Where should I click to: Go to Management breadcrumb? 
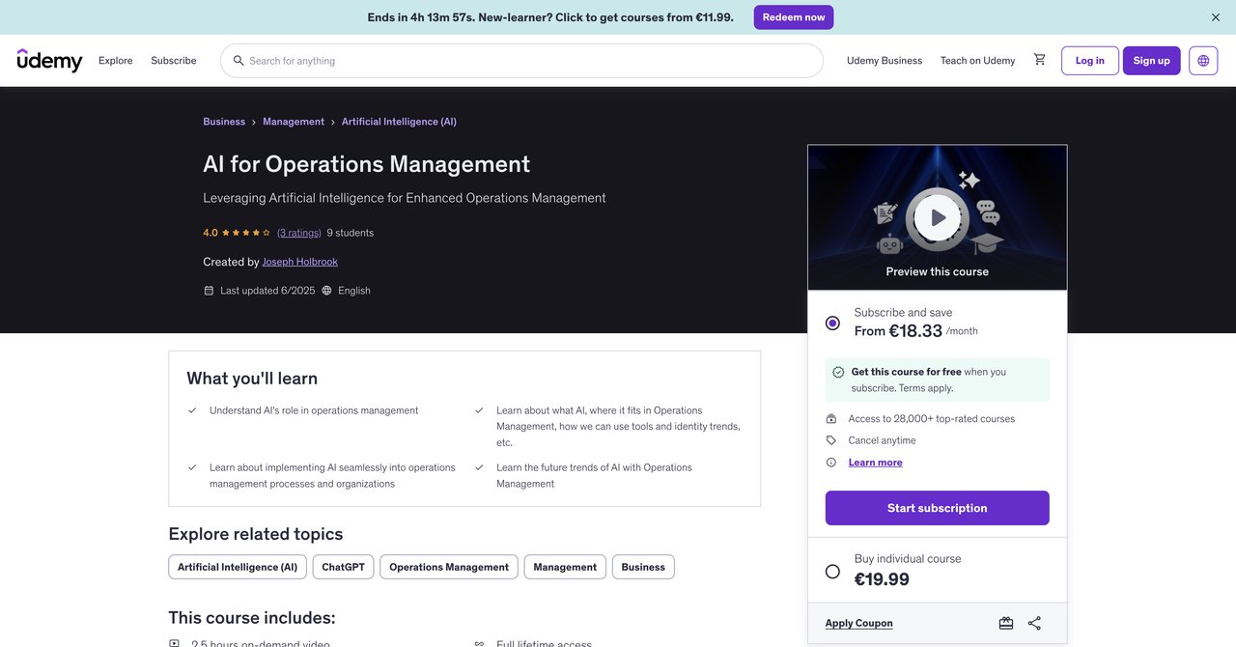click(294, 122)
